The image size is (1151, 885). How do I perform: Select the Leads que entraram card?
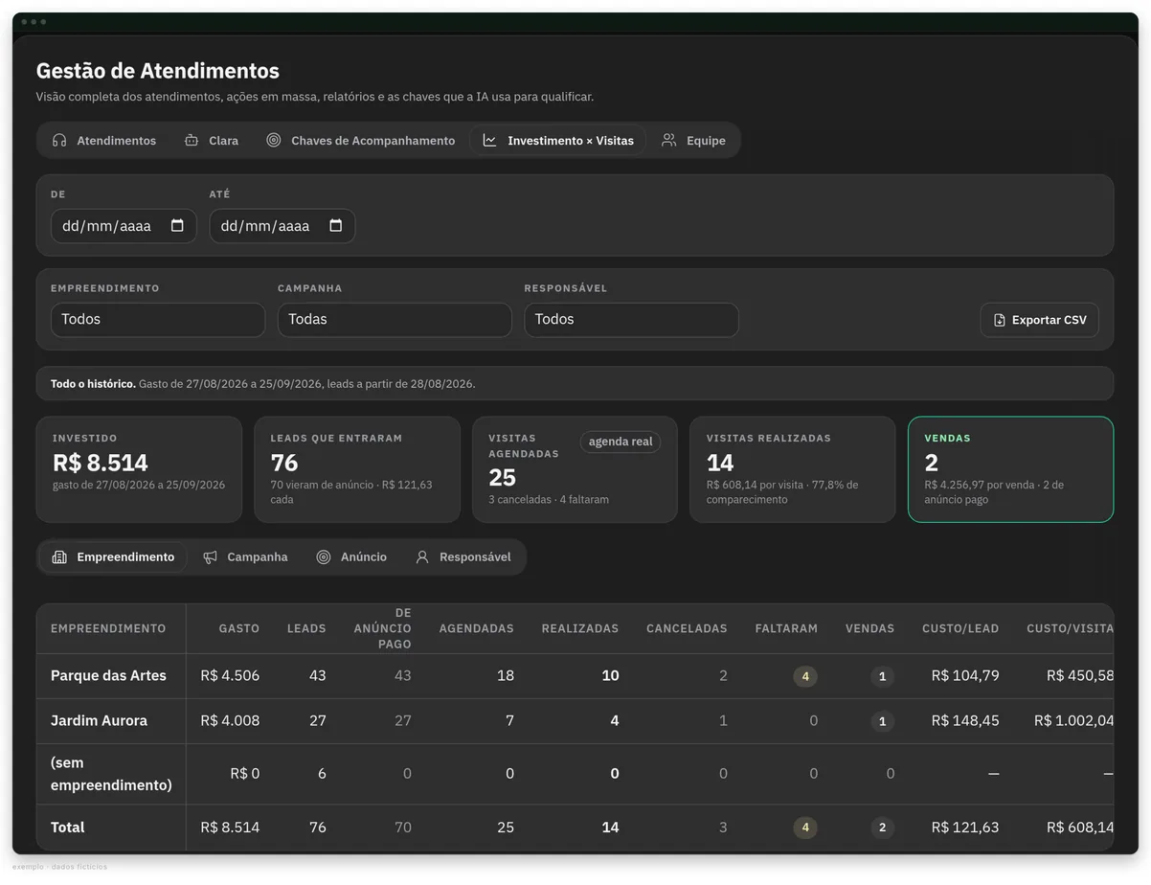coord(357,469)
